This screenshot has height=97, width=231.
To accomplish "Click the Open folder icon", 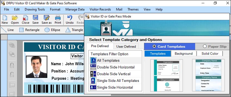I will pos(15,18).
